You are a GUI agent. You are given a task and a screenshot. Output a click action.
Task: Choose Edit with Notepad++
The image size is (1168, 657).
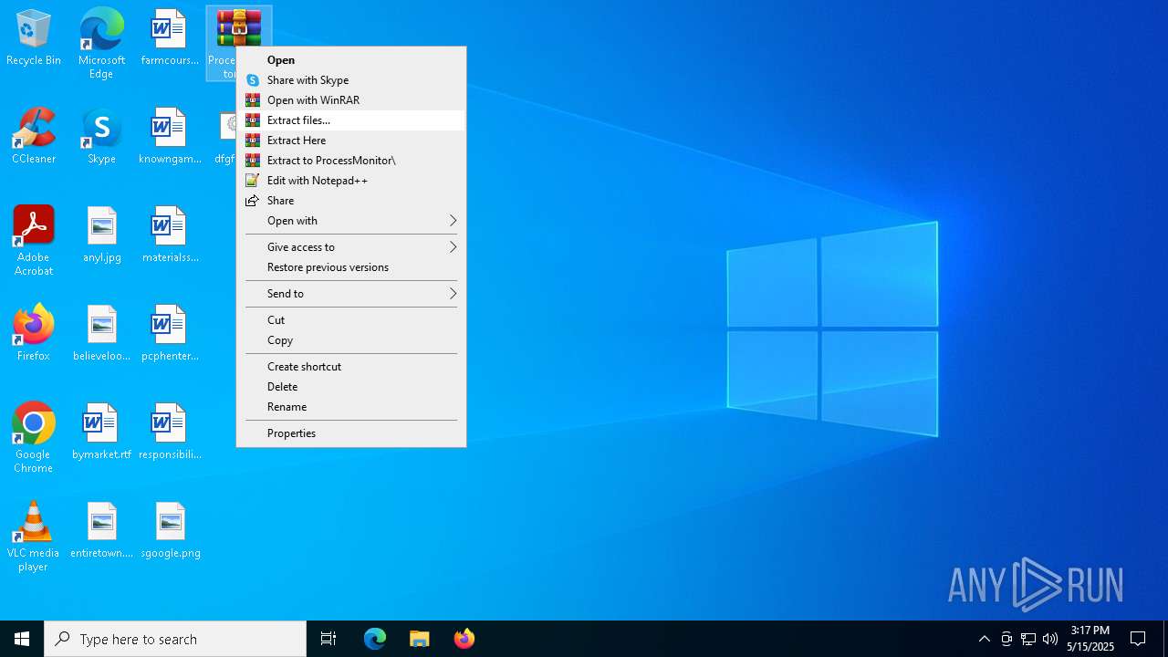pyautogui.click(x=351, y=181)
